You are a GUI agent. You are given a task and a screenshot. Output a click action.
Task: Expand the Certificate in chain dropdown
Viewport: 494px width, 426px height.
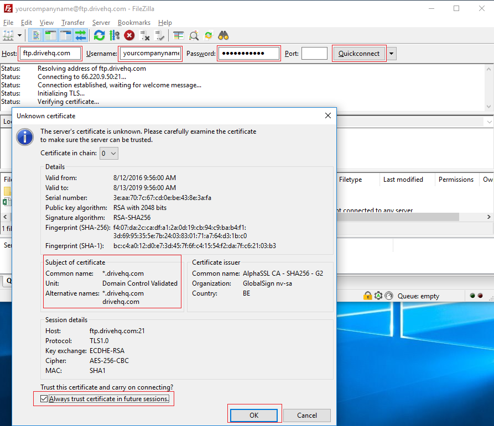(x=108, y=153)
